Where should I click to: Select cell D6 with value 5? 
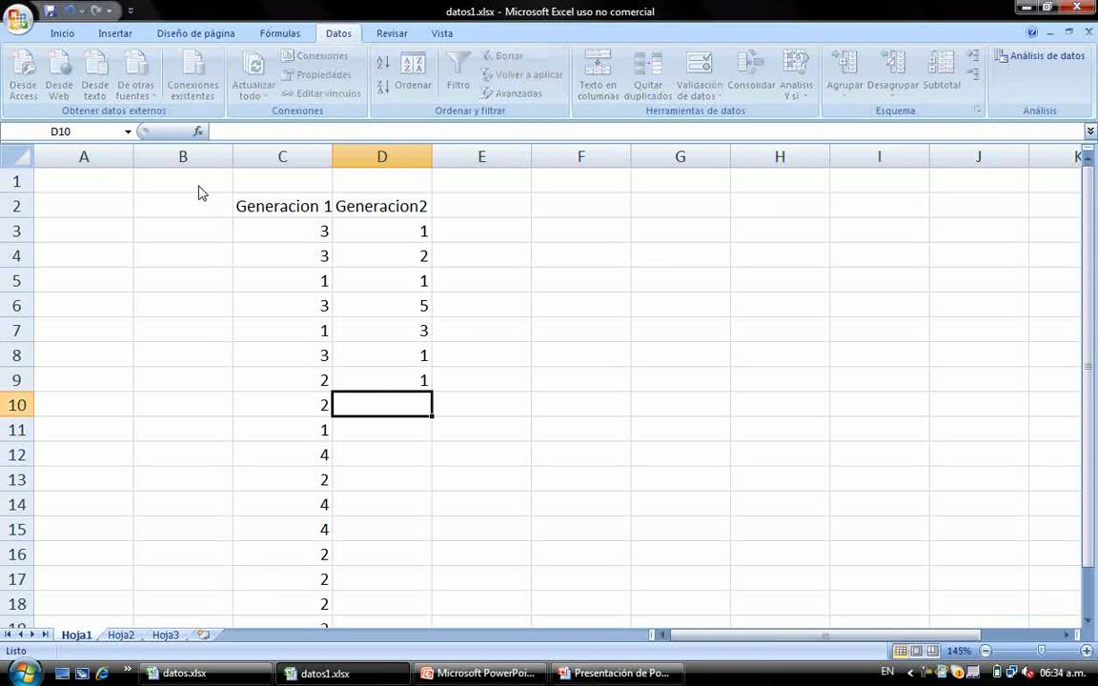[x=381, y=305]
